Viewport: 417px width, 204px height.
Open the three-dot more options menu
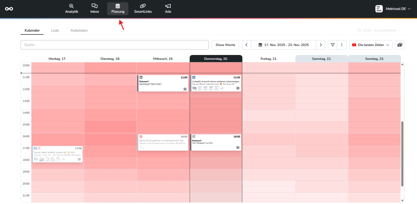tap(342, 45)
